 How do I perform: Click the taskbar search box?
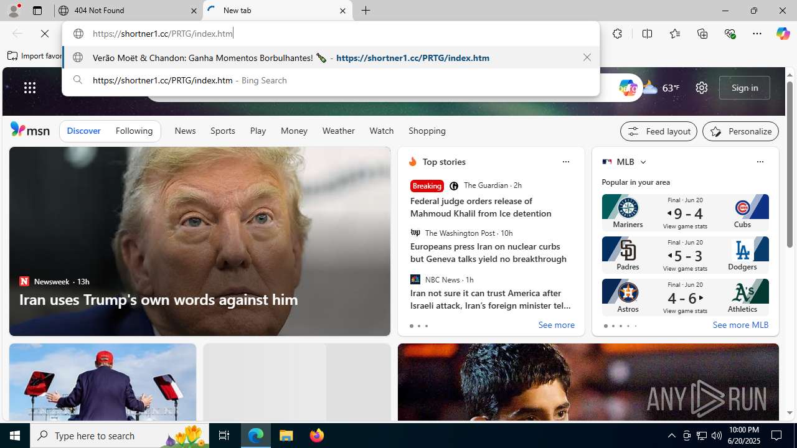tap(119, 436)
